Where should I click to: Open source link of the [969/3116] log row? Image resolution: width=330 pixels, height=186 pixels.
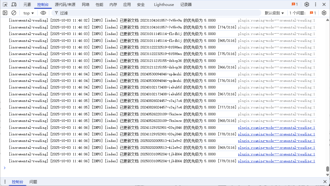(x=277, y=148)
